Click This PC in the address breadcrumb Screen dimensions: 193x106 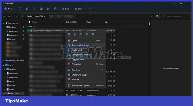pyautogui.click(x=30, y=16)
